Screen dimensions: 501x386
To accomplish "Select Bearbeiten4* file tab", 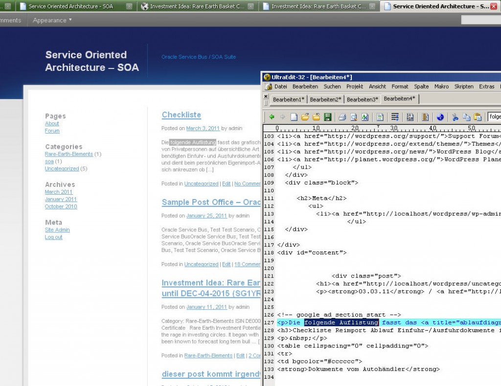I will click(x=399, y=99).
